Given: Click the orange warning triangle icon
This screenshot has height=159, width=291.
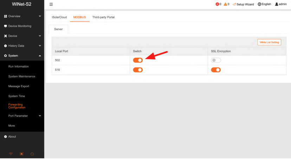Looking at the screenshot, I should [x=225, y=4].
